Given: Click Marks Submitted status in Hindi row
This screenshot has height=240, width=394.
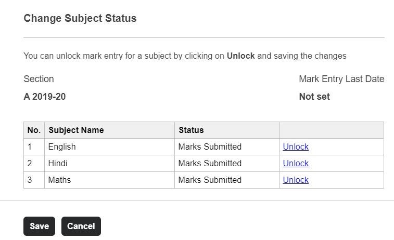Looking at the screenshot, I should point(210,163).
